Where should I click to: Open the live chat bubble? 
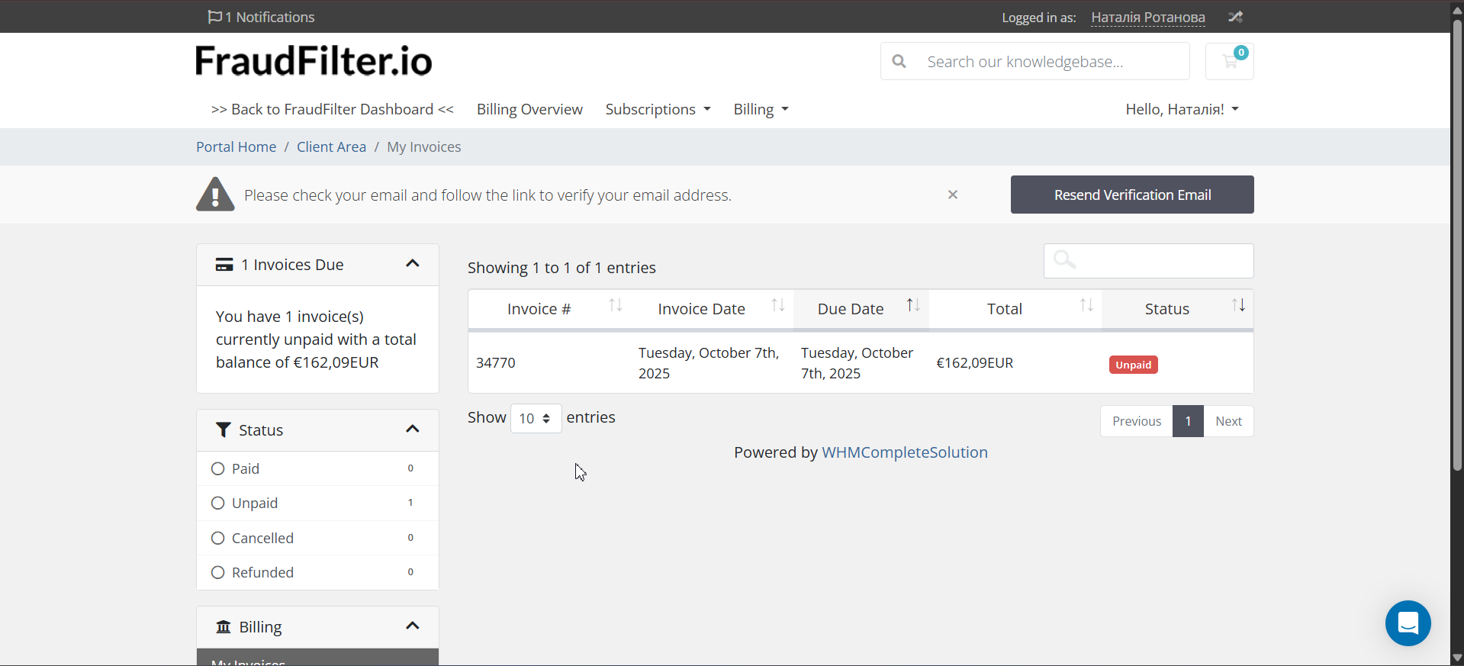coord(1408,623)
